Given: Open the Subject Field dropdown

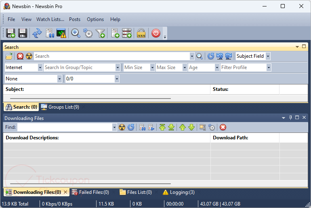Looking at the screenshot, I should coord(268,56).
